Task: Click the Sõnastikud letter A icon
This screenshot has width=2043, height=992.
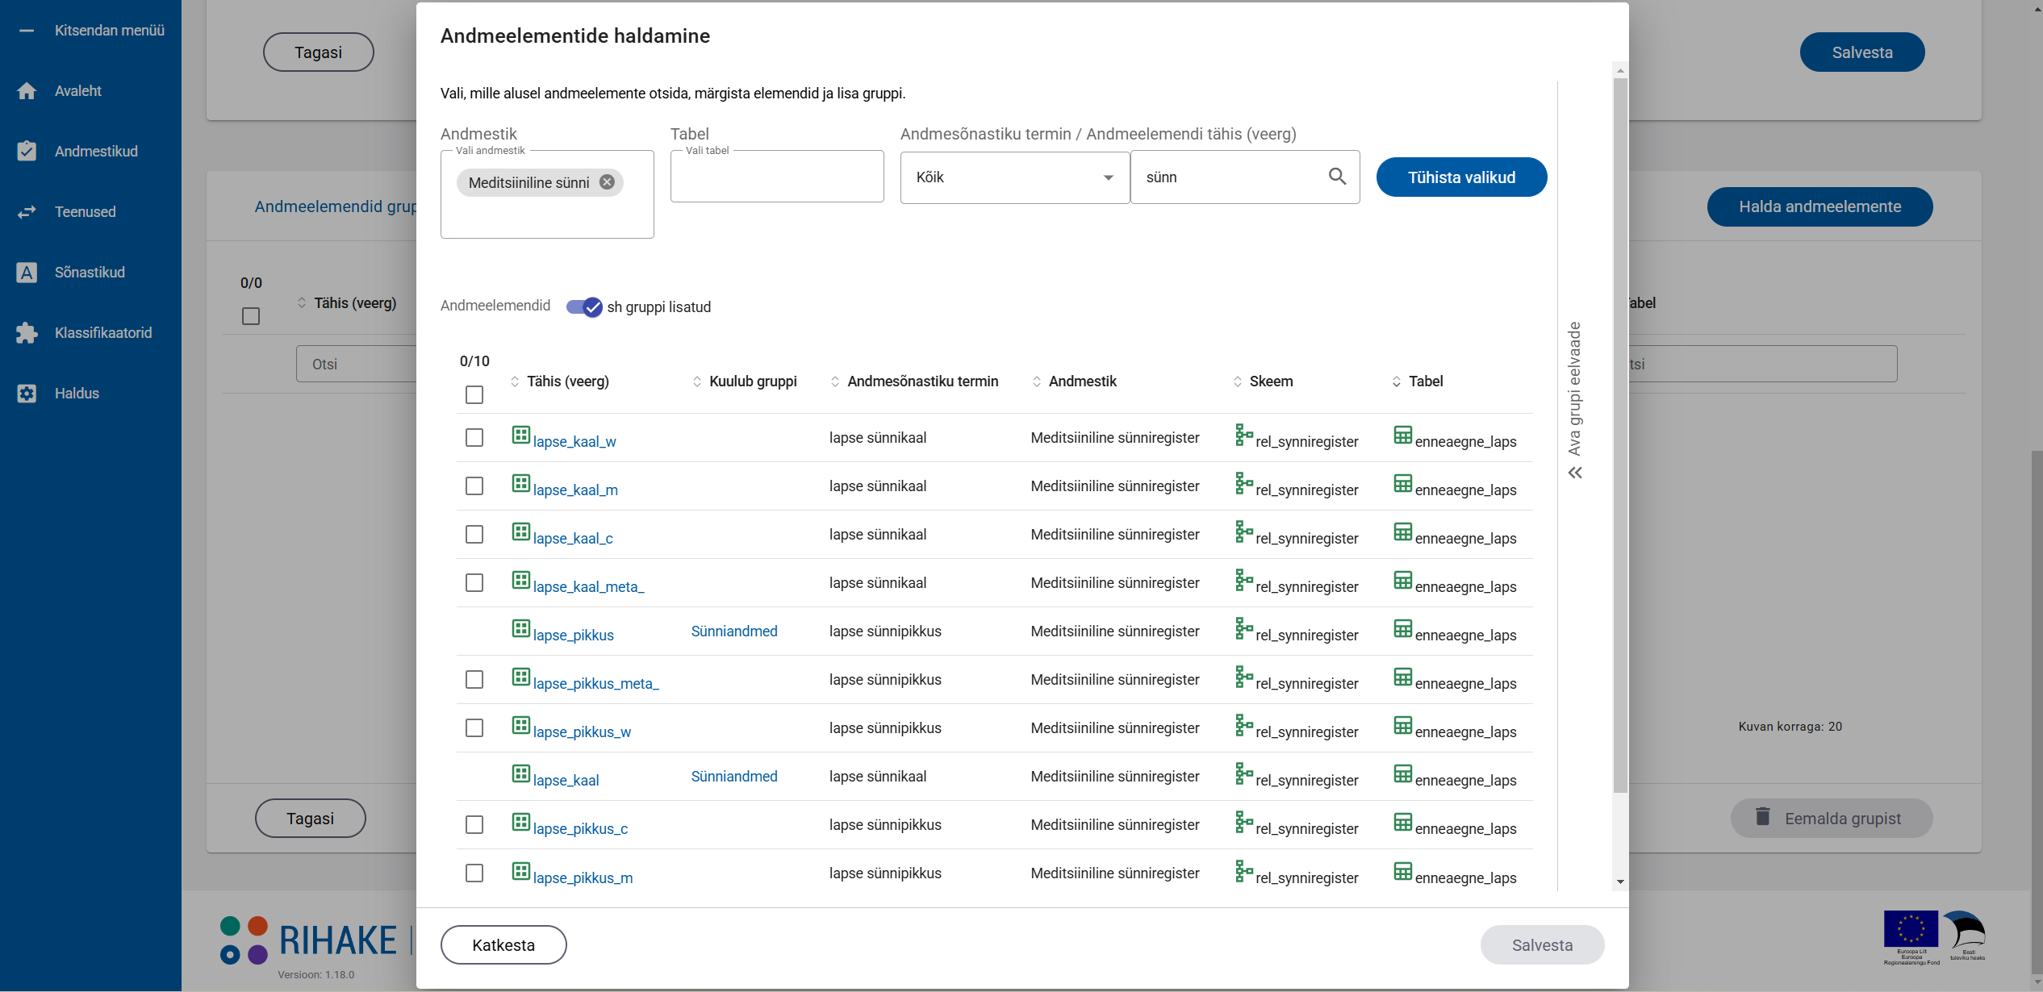Action: coord(27,273)
